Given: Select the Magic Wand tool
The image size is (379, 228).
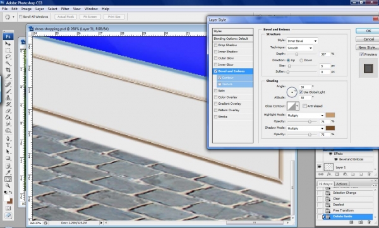Looking at the screenshot, I should pyautogui.click(x=8, y=63).
